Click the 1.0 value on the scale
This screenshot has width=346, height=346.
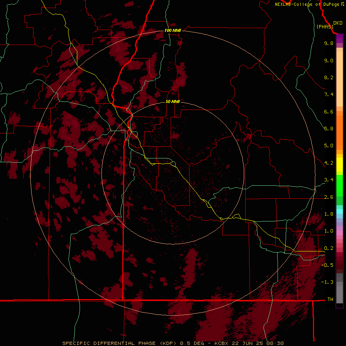click(329, 231)
